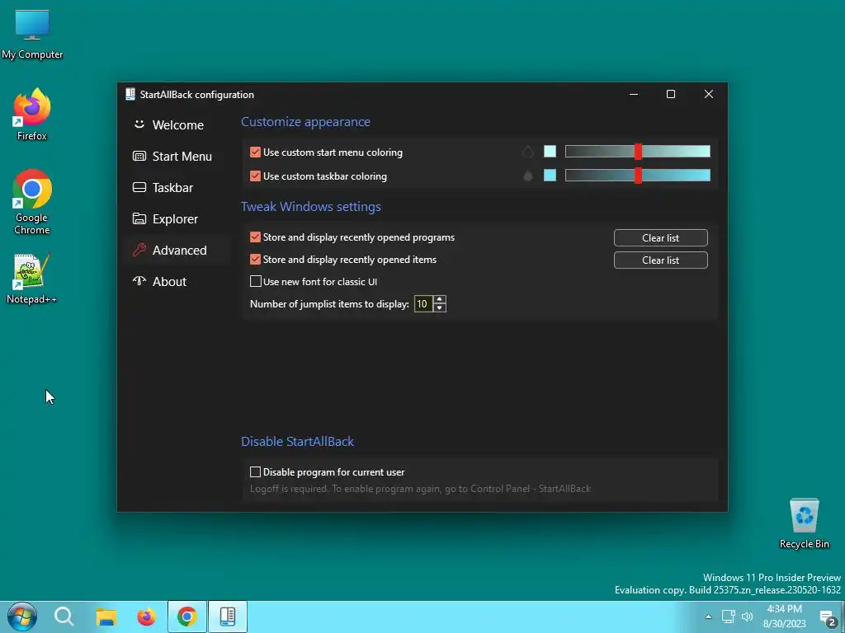This screenshot has height=633, width=845.
Task: Enable new font for classic UI
Action: point(256,282)
